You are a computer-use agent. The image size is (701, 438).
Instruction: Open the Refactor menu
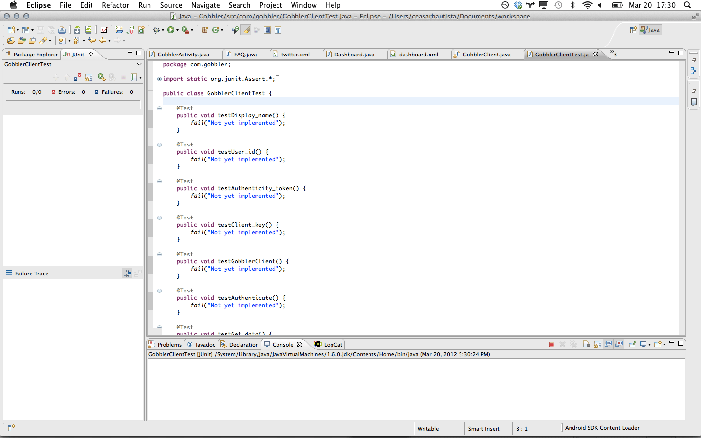pyautogui.click(x=115, y=5)
